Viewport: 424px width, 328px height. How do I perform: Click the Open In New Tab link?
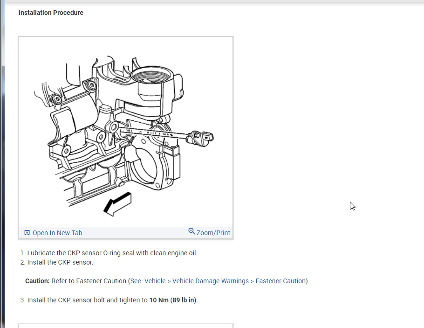tap(57, 233)
